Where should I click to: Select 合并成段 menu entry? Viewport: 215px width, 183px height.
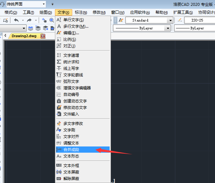[x=71, y=150]
